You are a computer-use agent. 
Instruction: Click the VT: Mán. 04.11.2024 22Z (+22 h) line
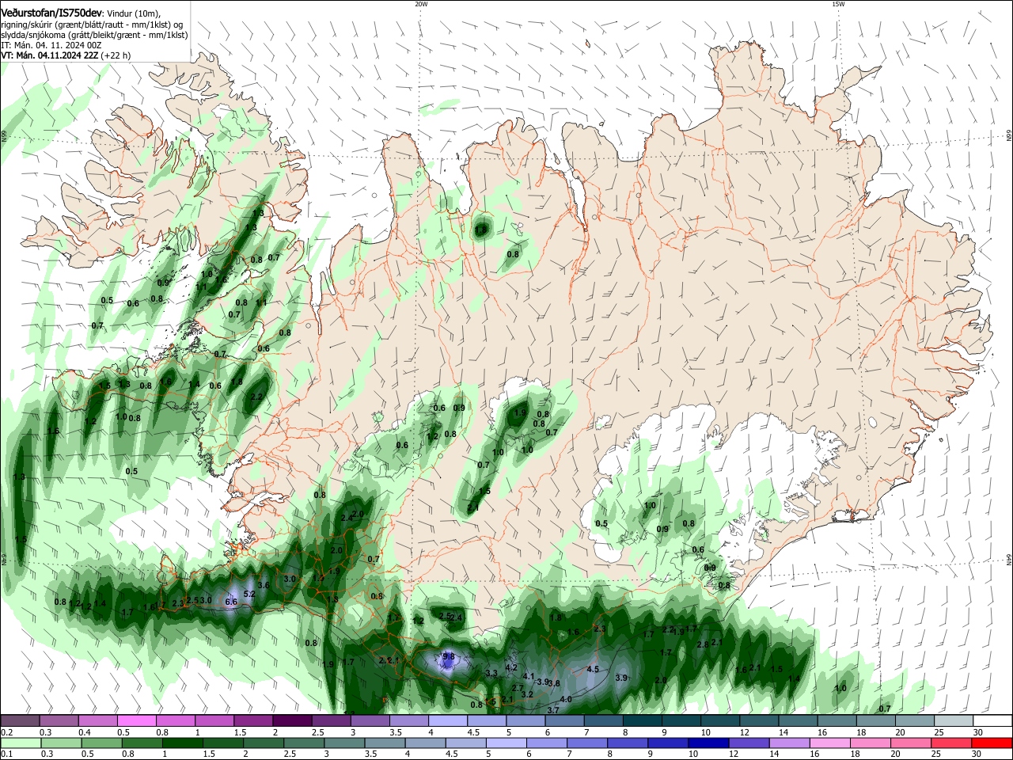click(x=66, y=55)
